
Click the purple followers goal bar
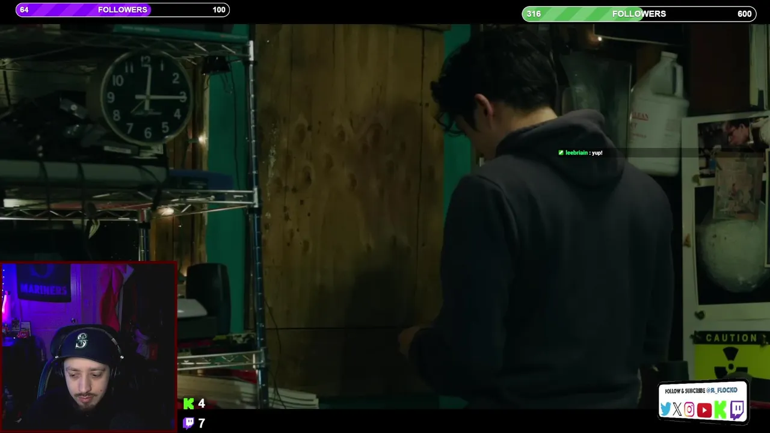[123, 10]
